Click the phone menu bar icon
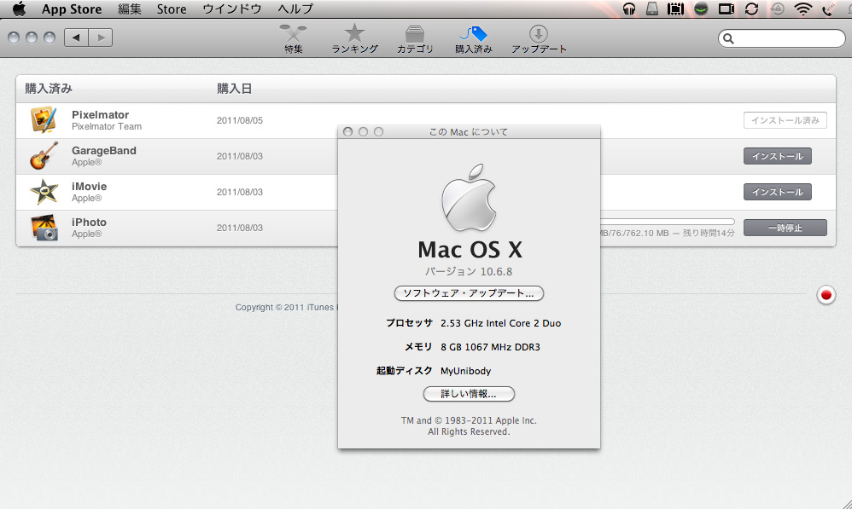This screenshot has width=852, height=509. 828,9
